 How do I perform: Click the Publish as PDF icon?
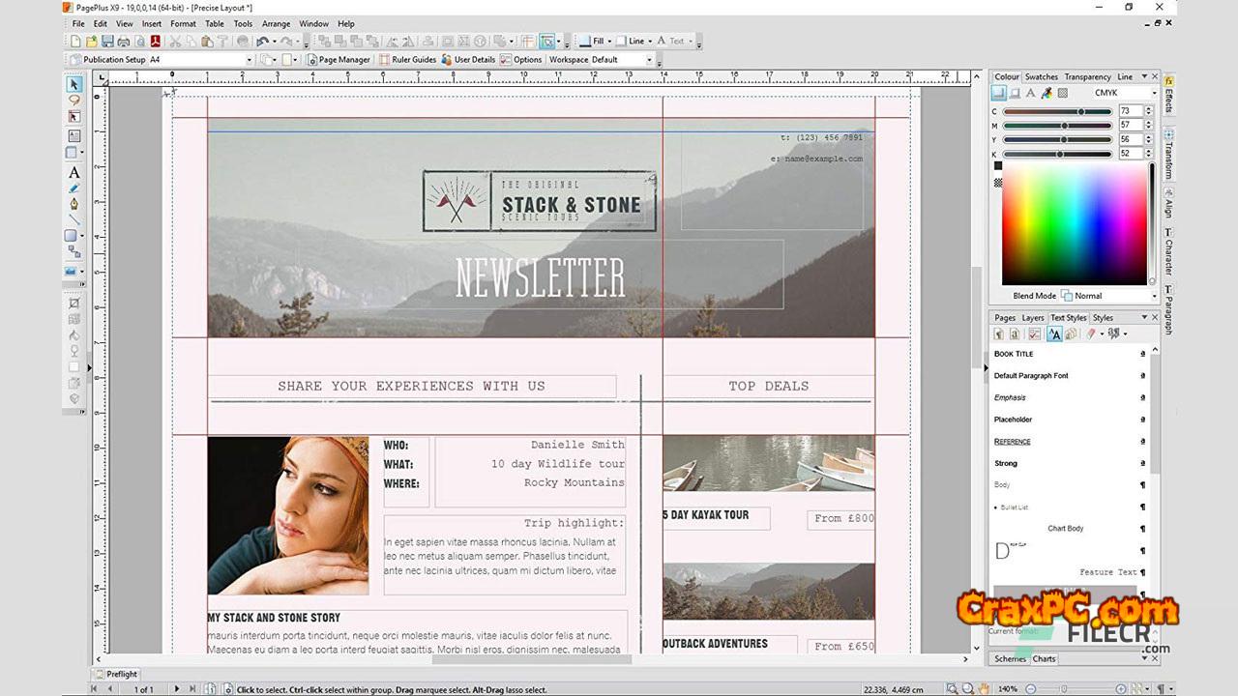pos(155,42)
